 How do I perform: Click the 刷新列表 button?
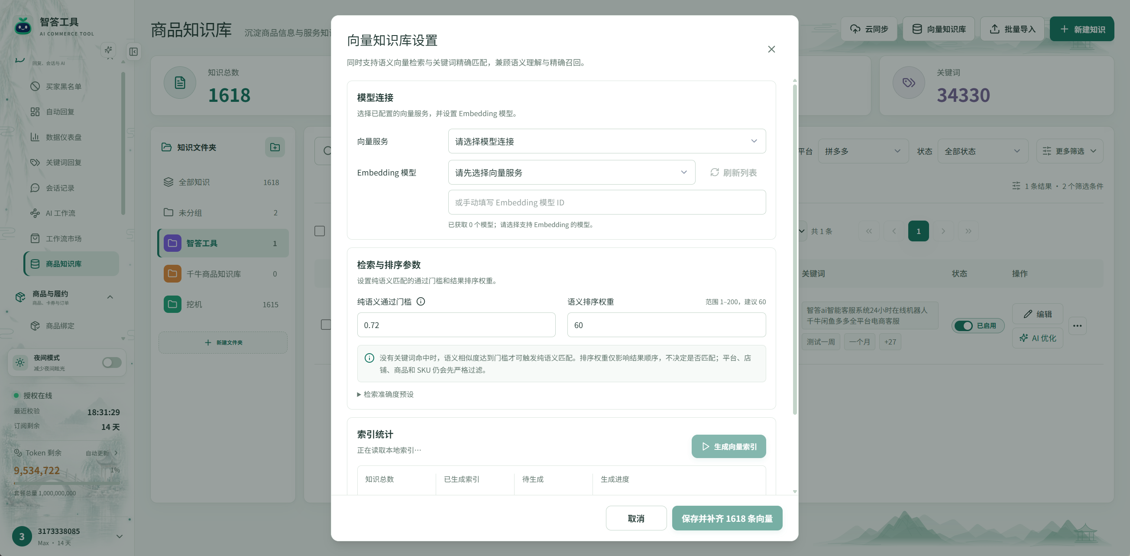tap(733, 172)
